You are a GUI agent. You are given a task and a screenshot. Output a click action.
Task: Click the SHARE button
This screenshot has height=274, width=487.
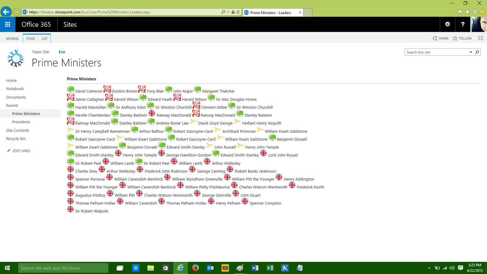coord(441,38)
